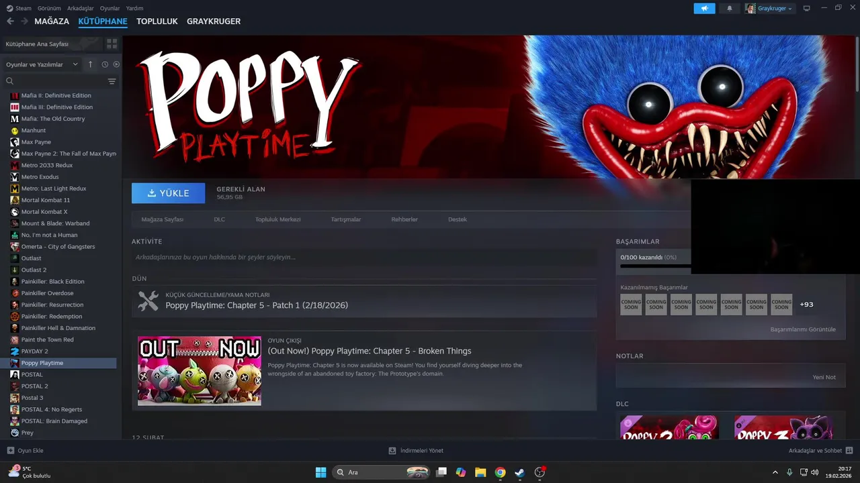
Task: Open the Topluluk Merkezi link
Action: (277, 219)
